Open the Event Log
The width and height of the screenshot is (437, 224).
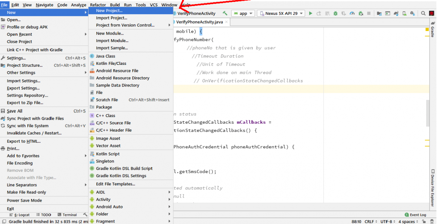click(415, 215)
